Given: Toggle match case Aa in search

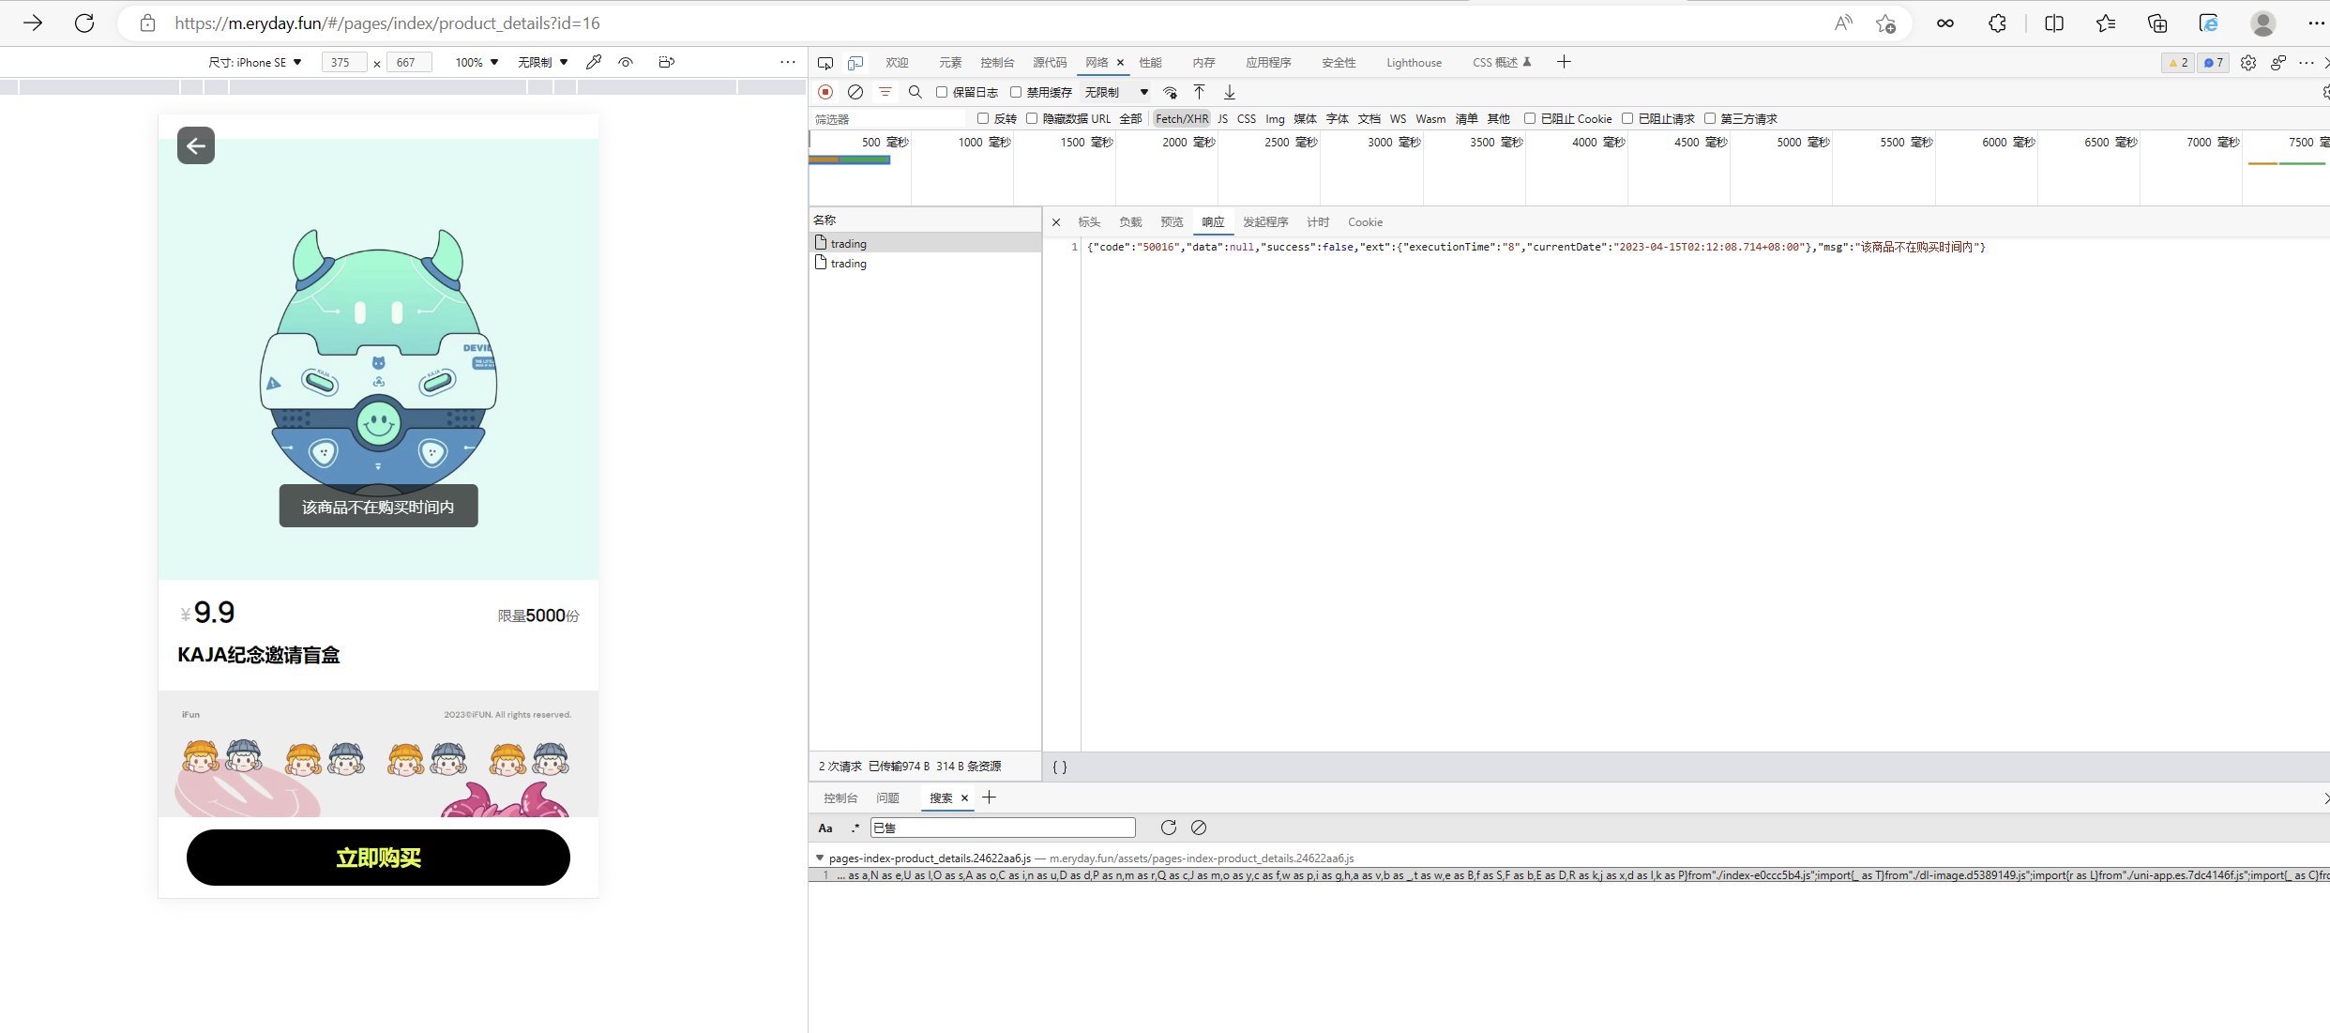Looking at the screenshot, I should pyautogui.click(x=825, y=828).
